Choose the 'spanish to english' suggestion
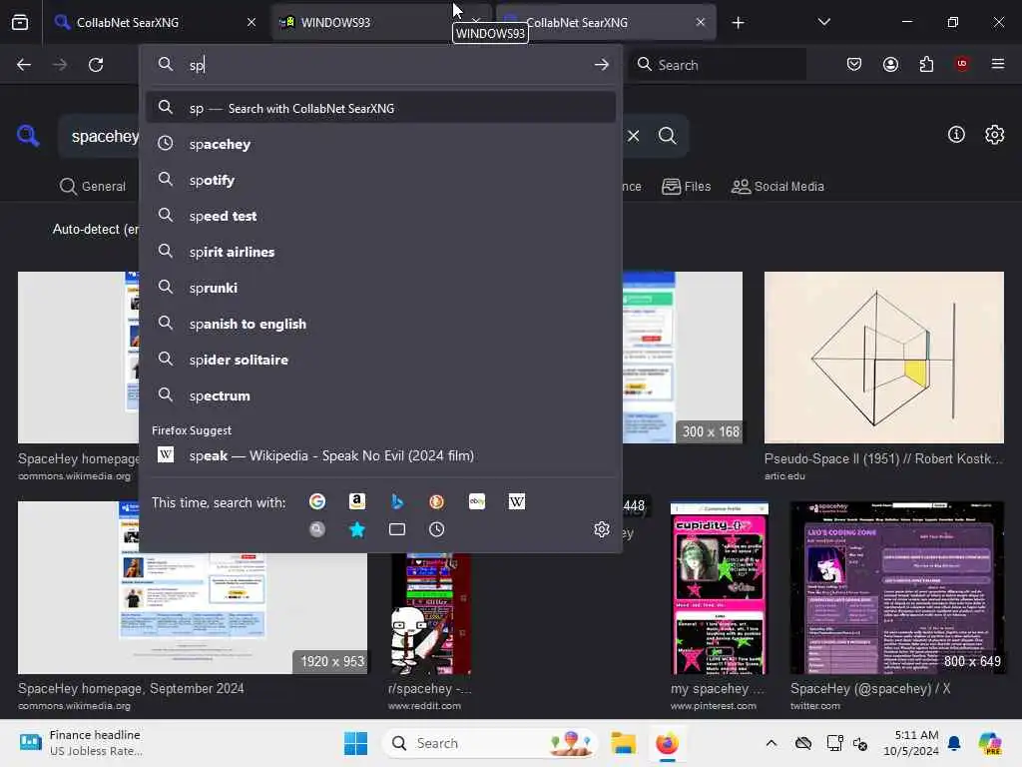Viewport: 1022px width, 767px height. coord(380,324)
